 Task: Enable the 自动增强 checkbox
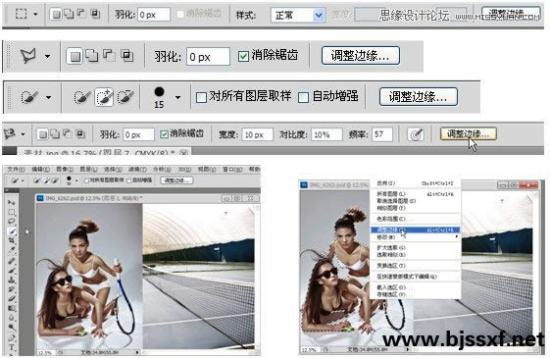coord(303,97)
